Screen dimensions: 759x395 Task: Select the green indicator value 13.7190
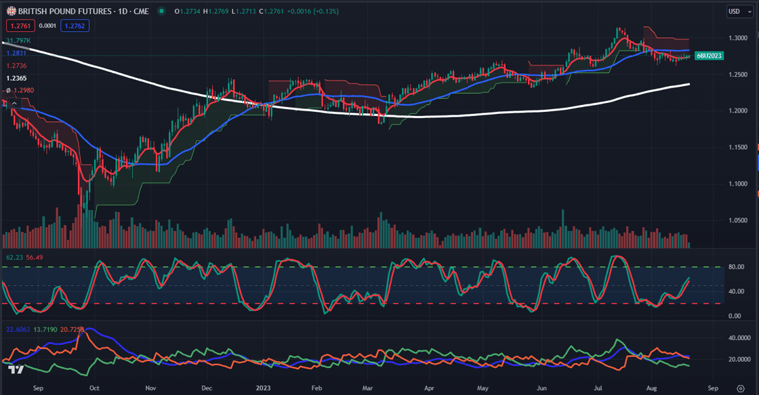[45, 330]
